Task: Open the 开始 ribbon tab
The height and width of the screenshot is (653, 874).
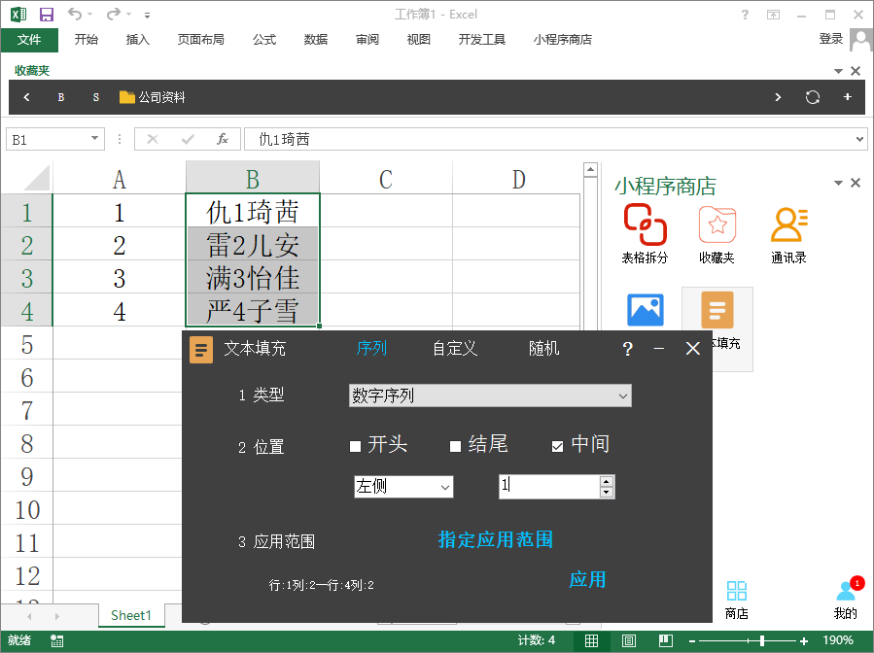Action: click(87, 40)
